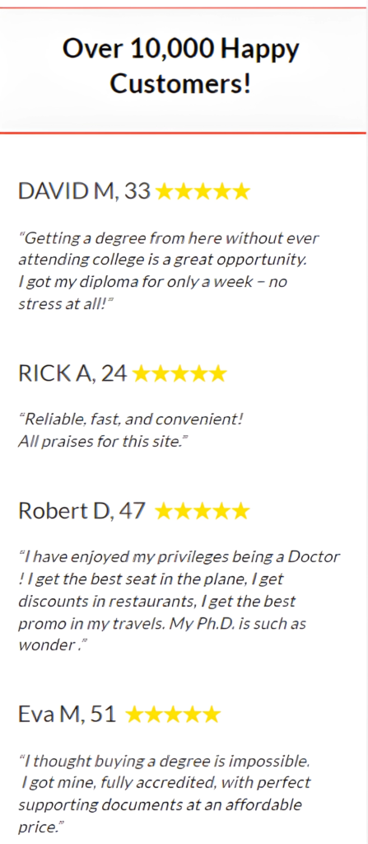
Task: Click the 'Over 10,000 Happy Customers!' heading
Action: (181, 67)
